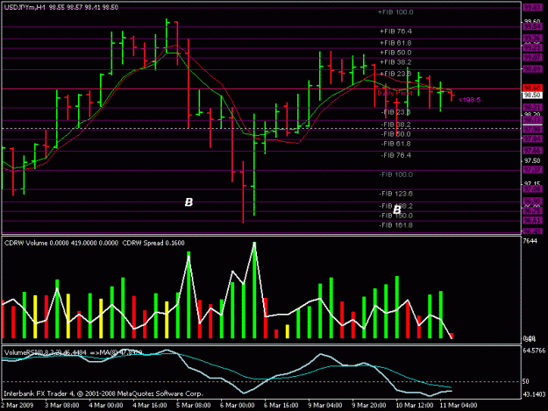This screenshot has width=548, height=411.
Task: Click the white 98.50 current price tag
Action: coord(532,95)
